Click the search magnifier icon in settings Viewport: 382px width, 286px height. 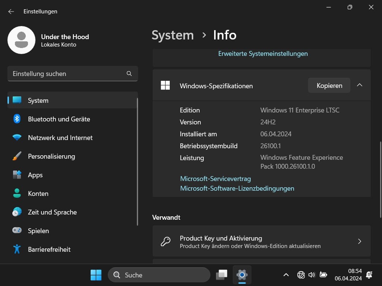pos(129,73)
